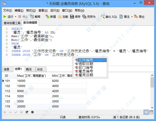This screenshot has width=156, height=121.
Task: Select cell with ID 102
Action: pyautogui.click(x=10, y=86)
